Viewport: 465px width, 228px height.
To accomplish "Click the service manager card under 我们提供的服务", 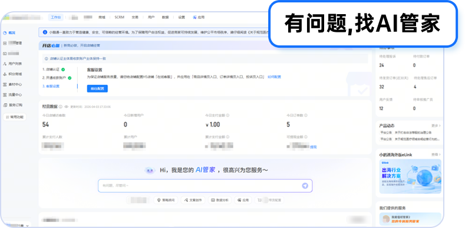I will click(410, 219).
